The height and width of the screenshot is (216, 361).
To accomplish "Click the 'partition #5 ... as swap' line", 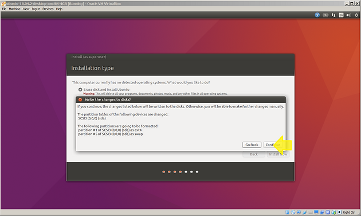I will [x=110, y=134].
